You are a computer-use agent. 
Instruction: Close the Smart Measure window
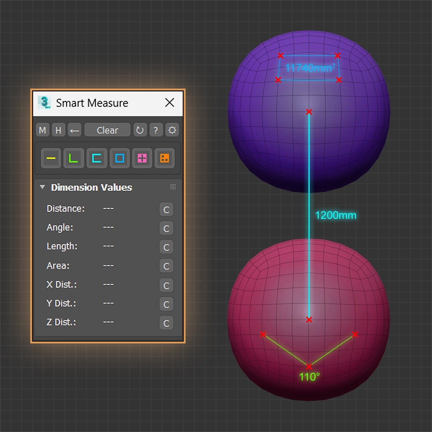click(170, 103)
